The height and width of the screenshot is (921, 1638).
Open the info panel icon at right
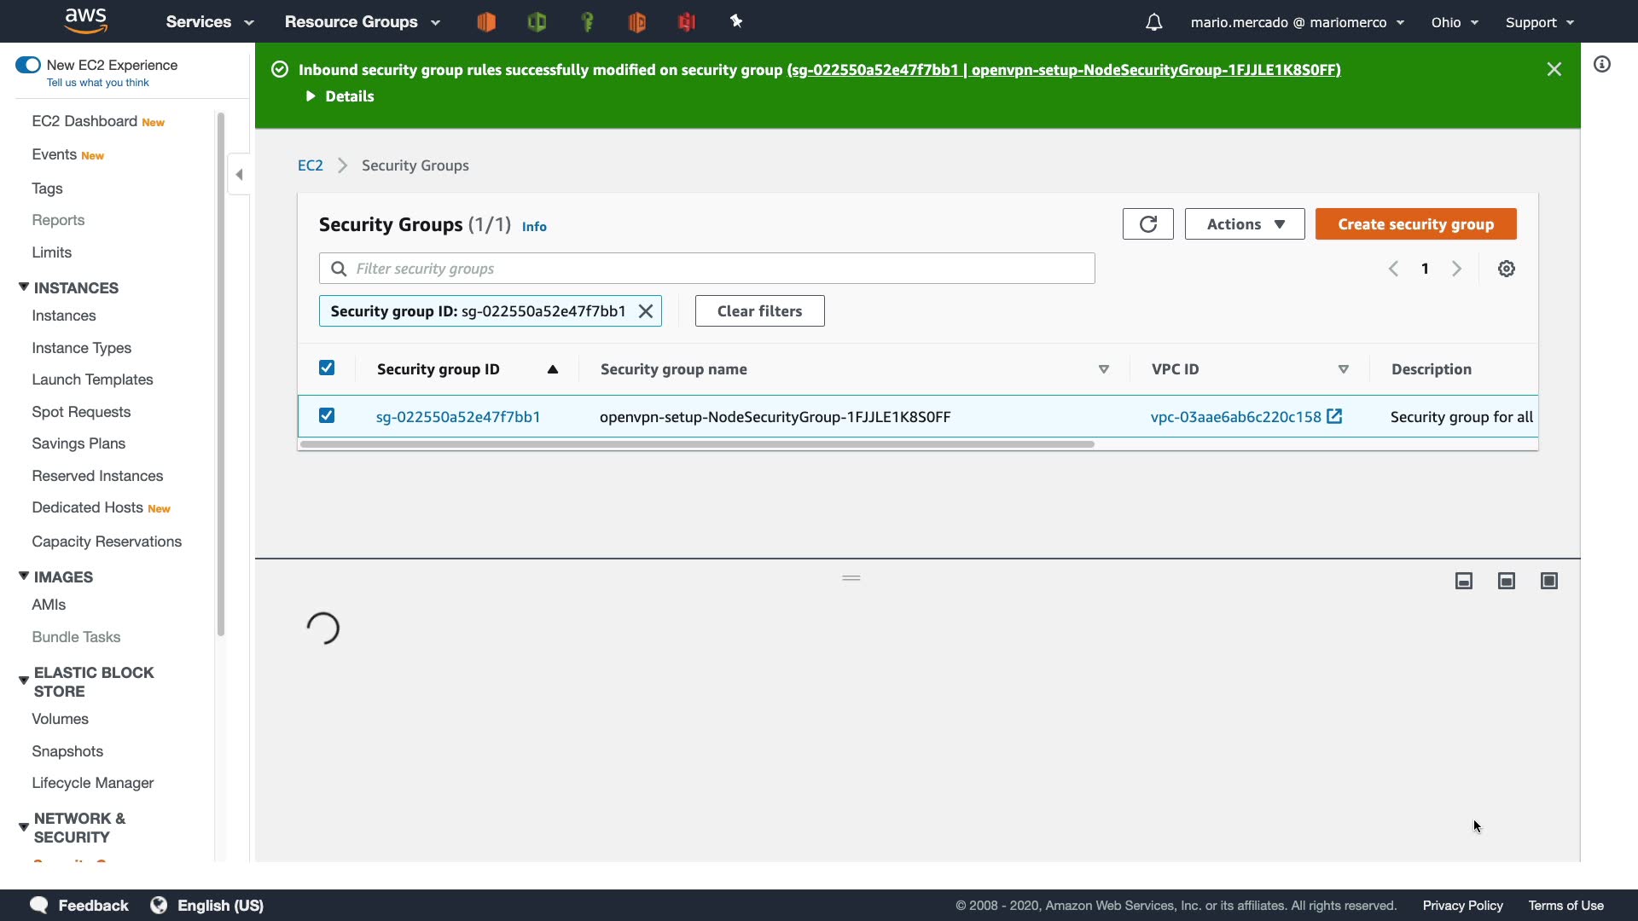(x=1601, y=65)
